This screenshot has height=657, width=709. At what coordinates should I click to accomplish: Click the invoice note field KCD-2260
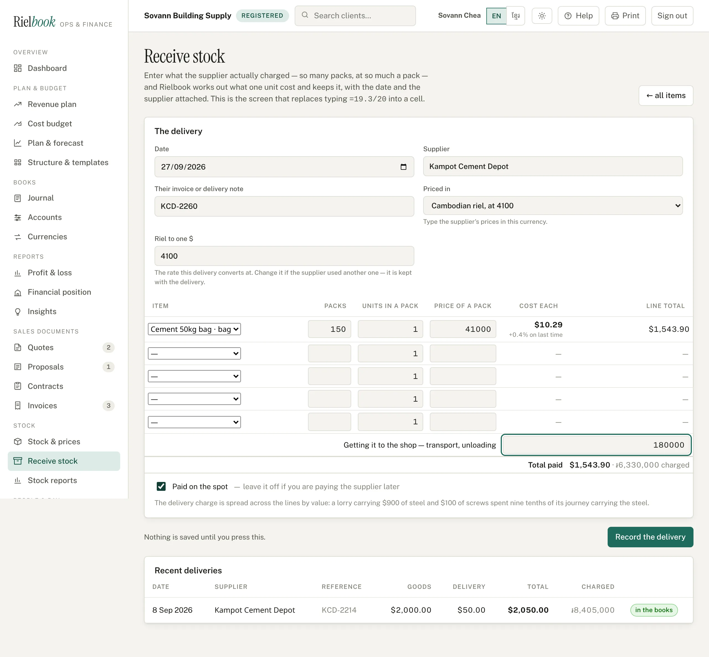click(284, 206)
